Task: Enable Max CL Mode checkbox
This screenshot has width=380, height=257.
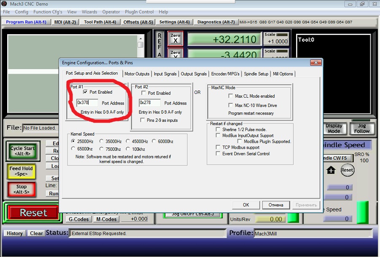Action: click(x=231, y=96)
